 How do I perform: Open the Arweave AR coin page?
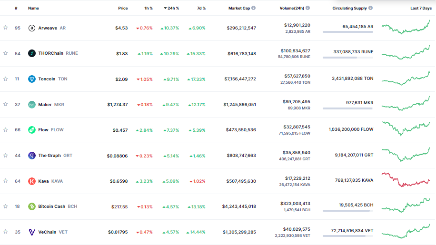[x=52, y=28]
